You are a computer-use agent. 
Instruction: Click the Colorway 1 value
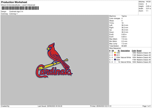tap(13, 14)
